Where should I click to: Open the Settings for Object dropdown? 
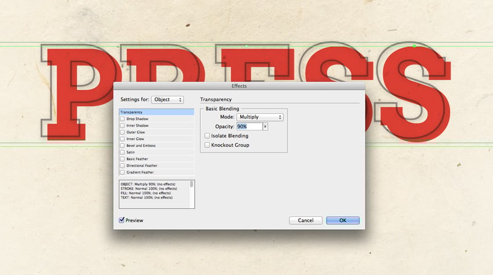[167, 99]
